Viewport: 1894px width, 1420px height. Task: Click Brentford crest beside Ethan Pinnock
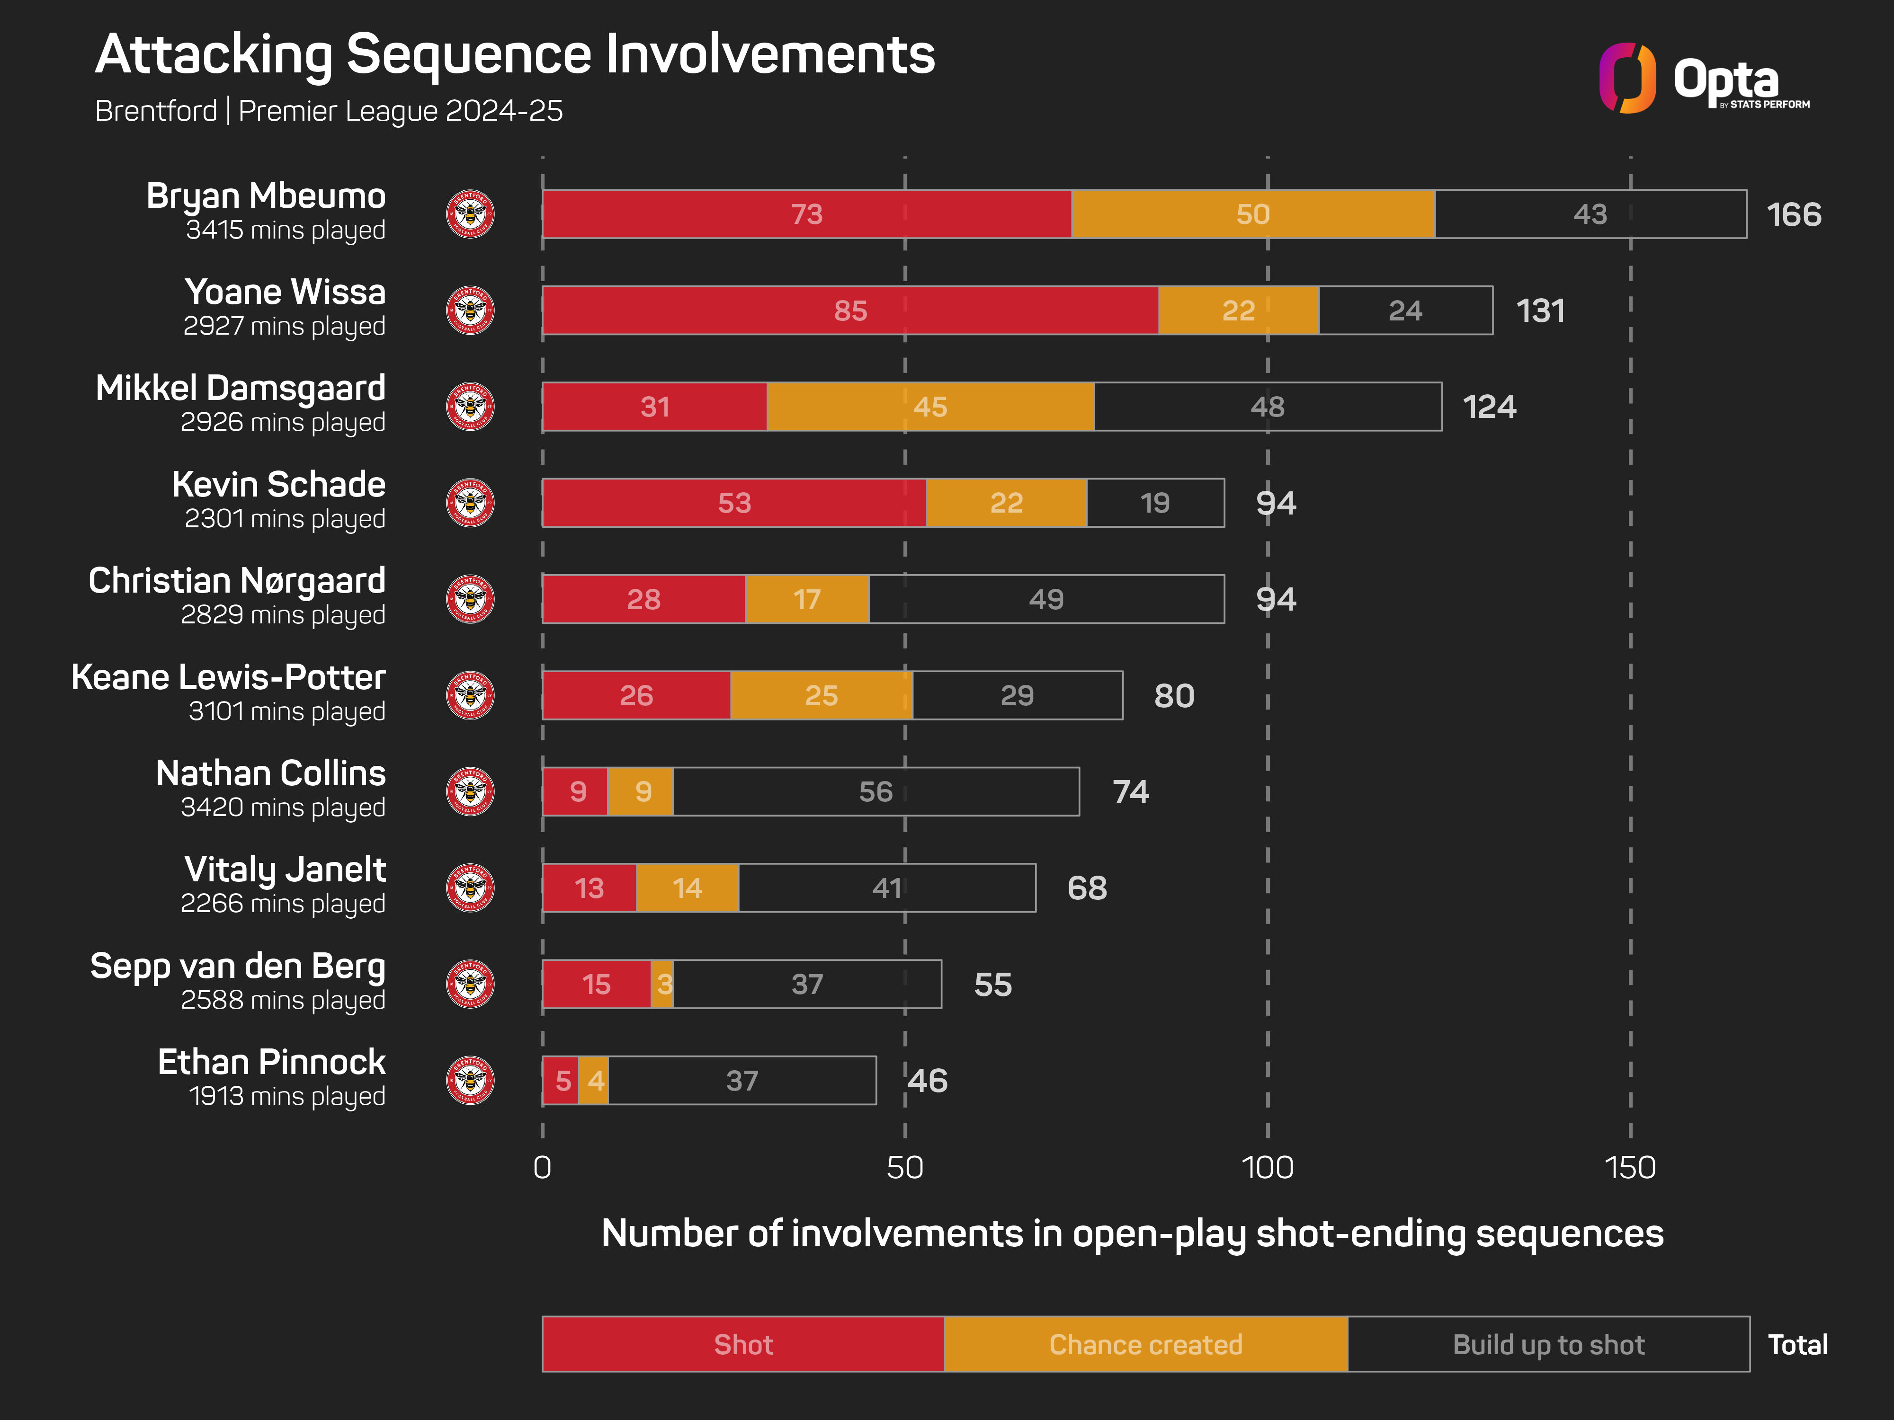point(470,1080)
